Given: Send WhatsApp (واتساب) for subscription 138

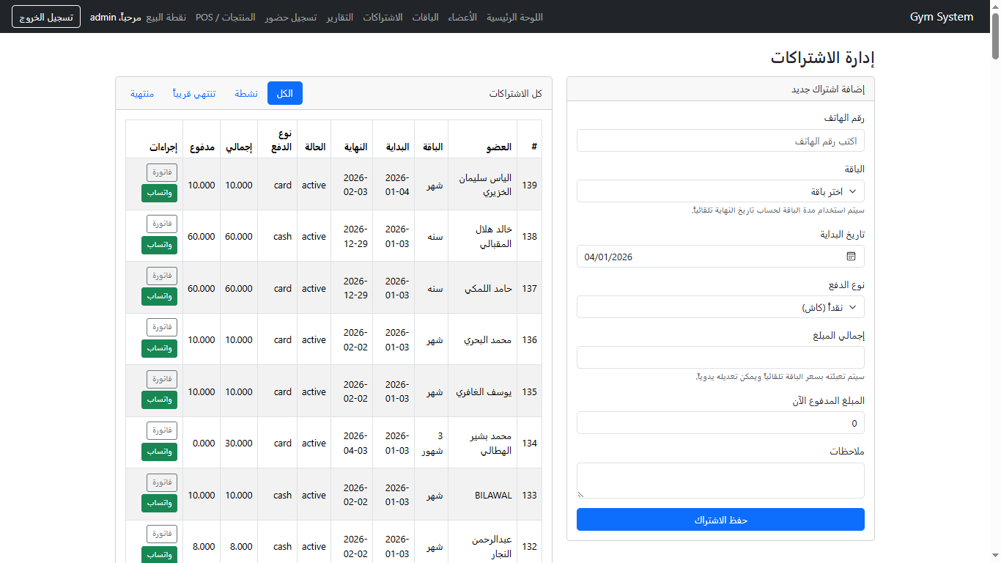Looking at the screenshot, I should pyautogui.click(x=159, y=245).
